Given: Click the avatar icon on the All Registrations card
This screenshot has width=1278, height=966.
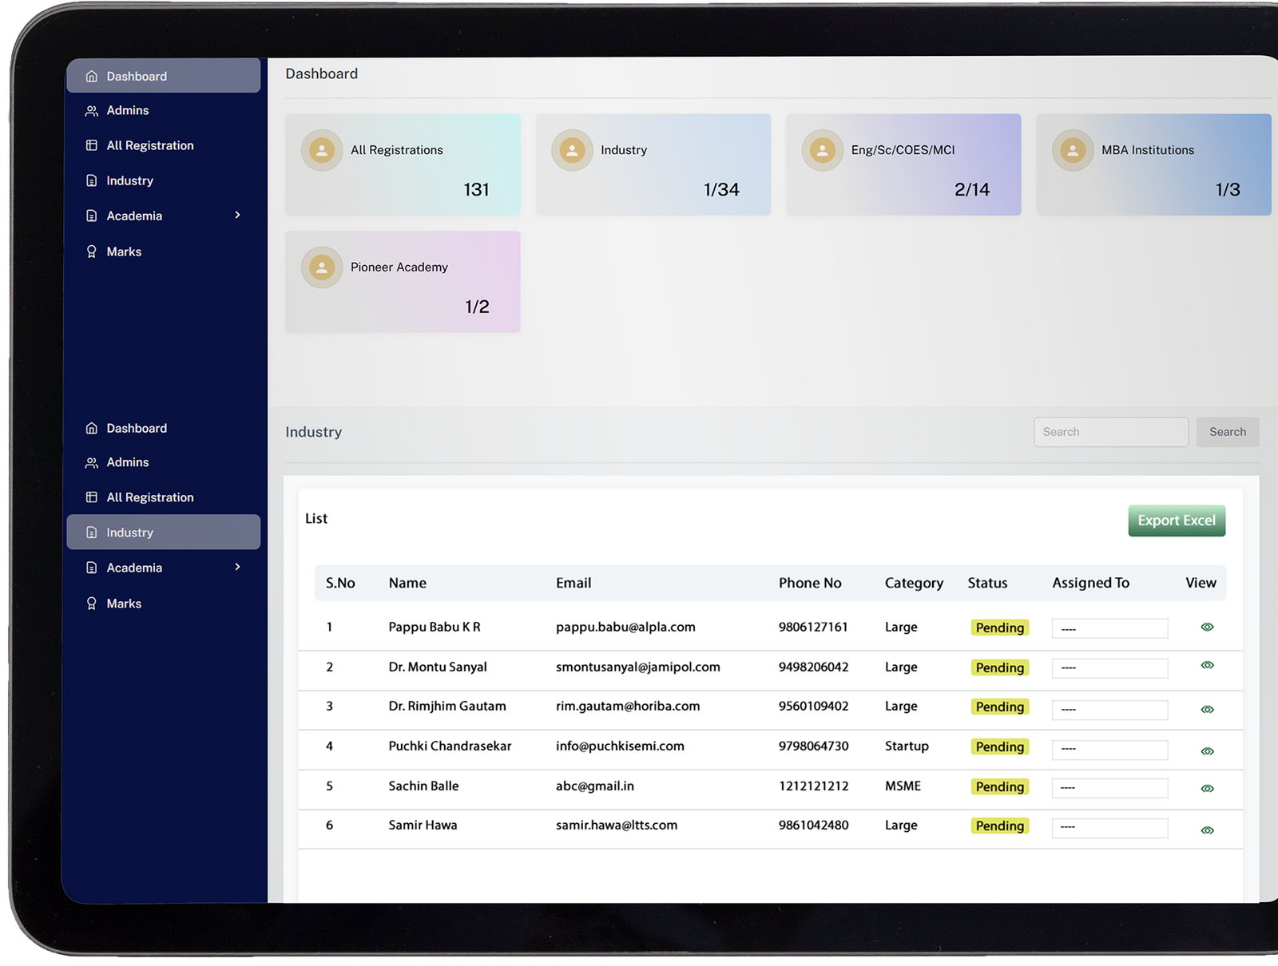Looking at the screenshot, I should (x=321, y=149).
